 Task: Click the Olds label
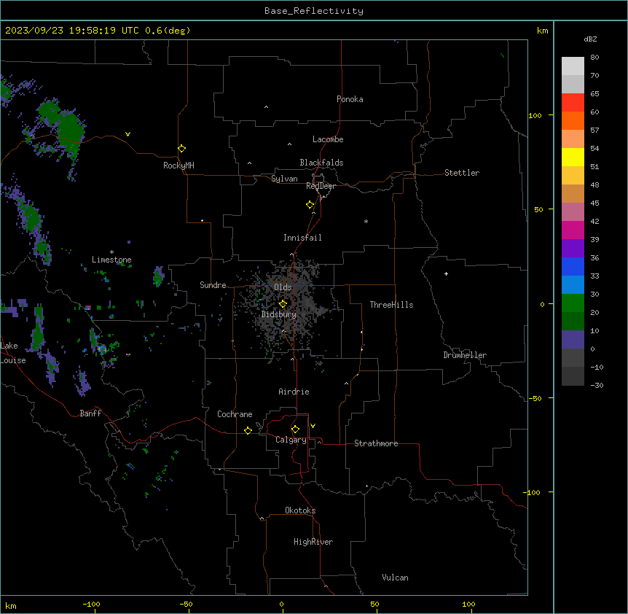tap(283, 287)
